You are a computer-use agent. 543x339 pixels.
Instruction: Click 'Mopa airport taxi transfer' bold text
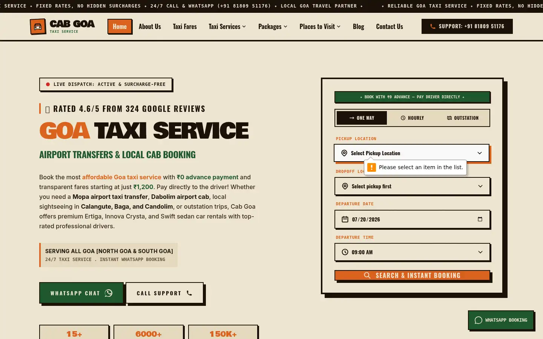coord(110,197)
